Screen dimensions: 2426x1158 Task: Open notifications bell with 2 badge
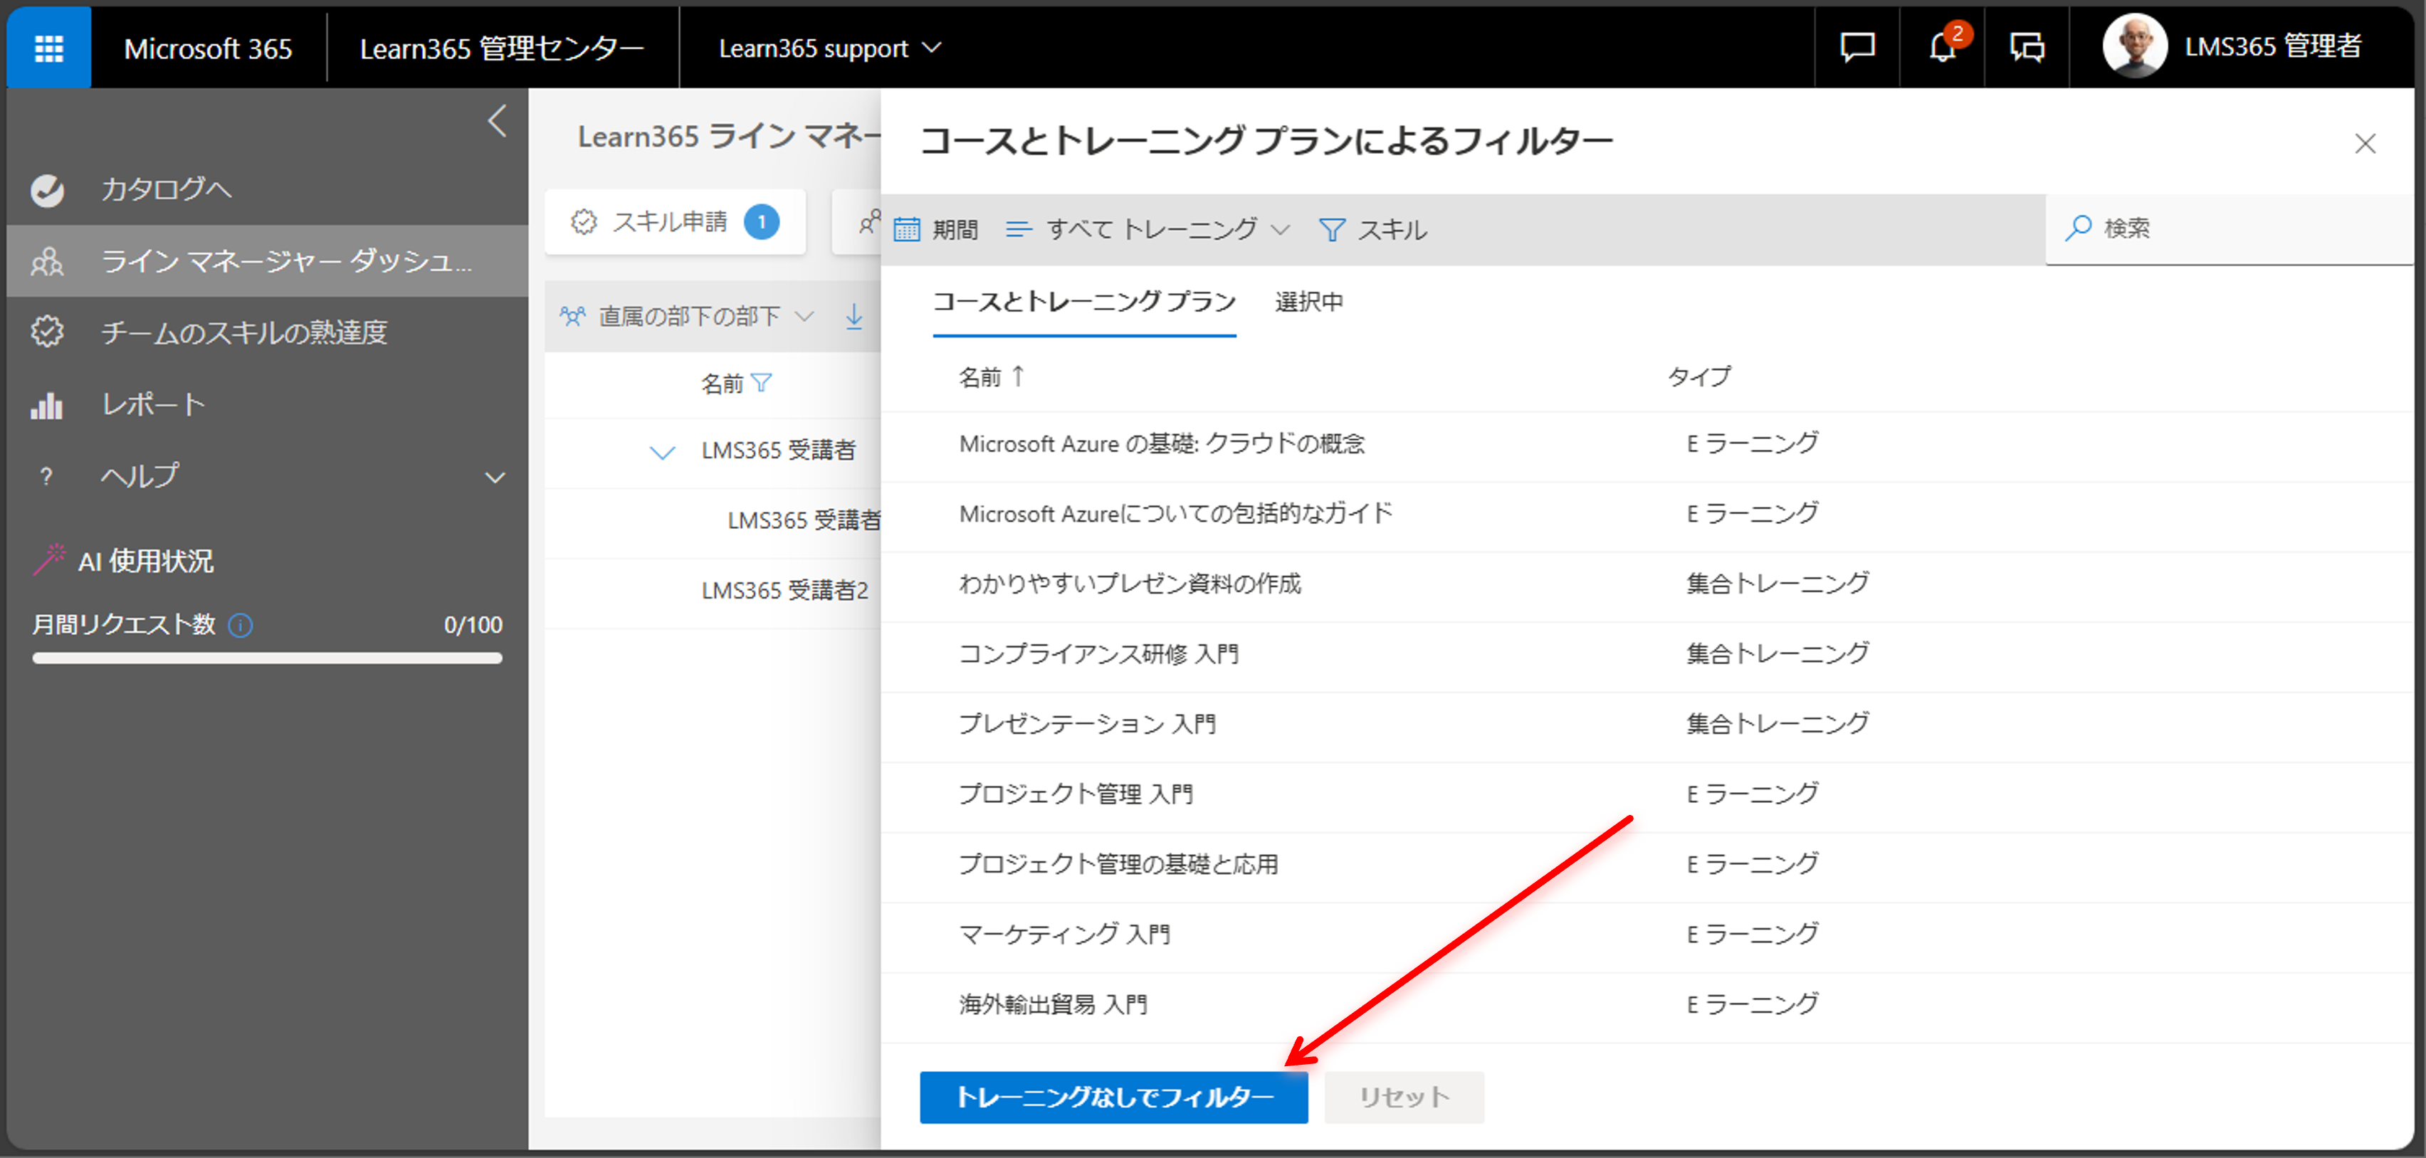[1943, 47]
